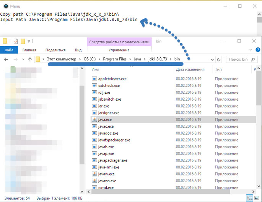
Task: Click the jarsigner.exe file icon
Action: (94, 112)
